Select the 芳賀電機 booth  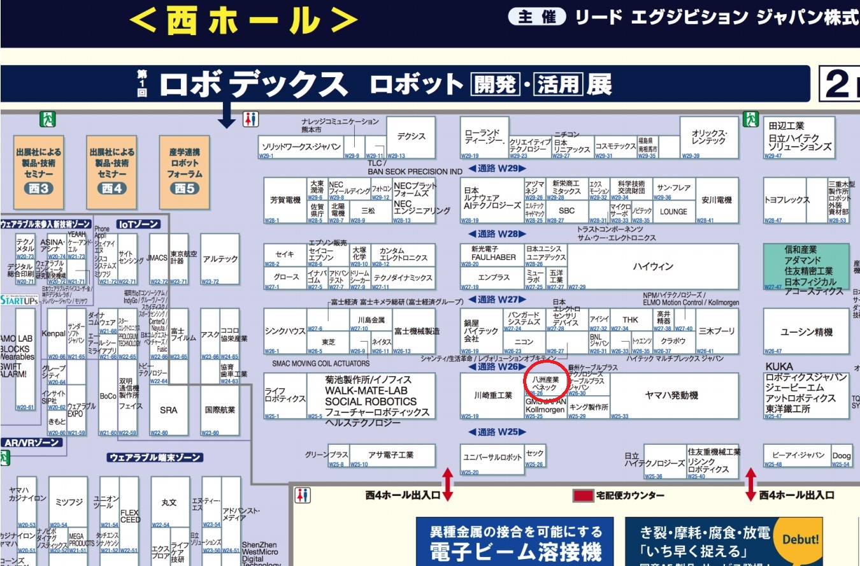285,200
